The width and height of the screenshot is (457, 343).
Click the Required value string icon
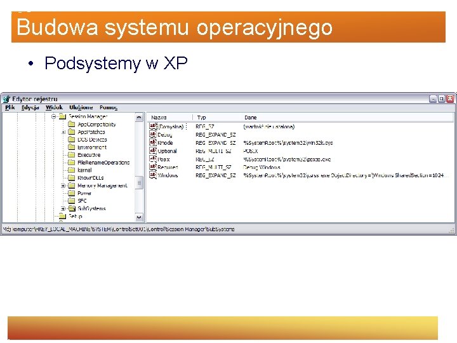pos(153,167)
